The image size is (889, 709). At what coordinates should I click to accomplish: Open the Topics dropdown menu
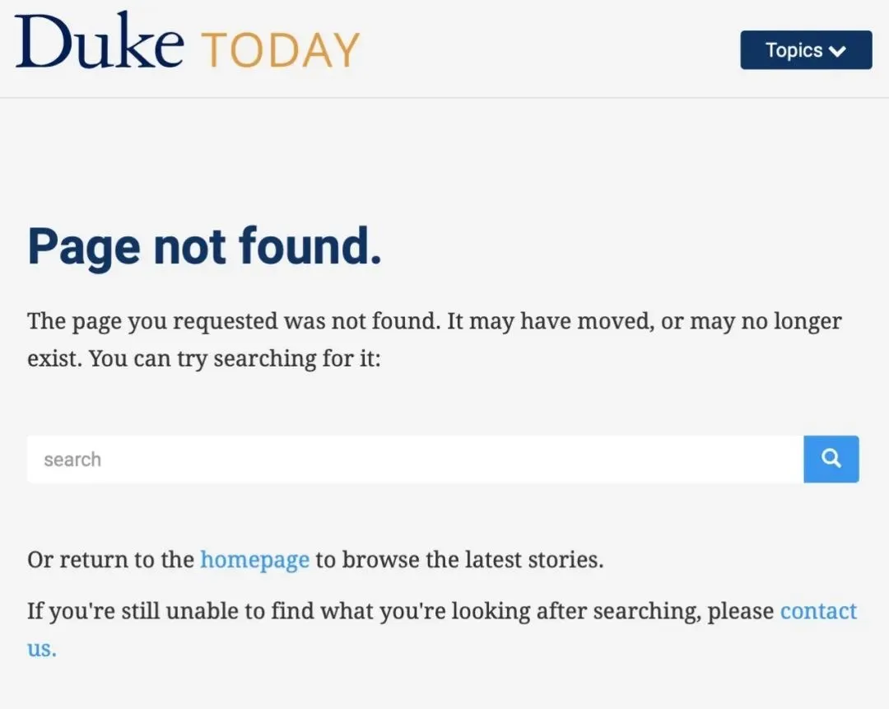tap(806, 50)
